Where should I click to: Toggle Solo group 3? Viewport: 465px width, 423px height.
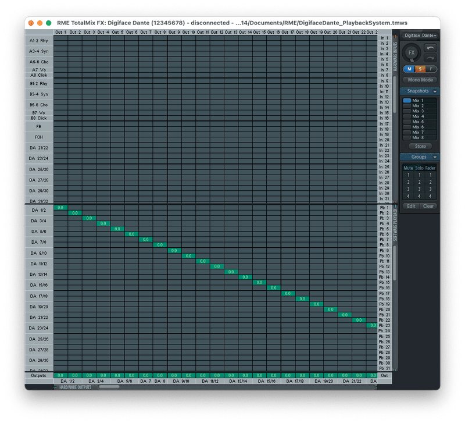pyautogui.click(x=419, y=189)
